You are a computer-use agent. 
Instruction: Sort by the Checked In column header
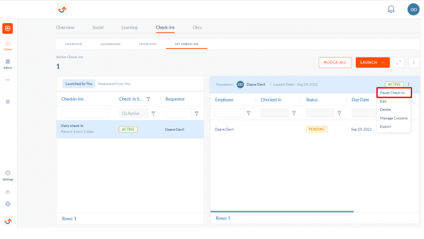point(271,99)
